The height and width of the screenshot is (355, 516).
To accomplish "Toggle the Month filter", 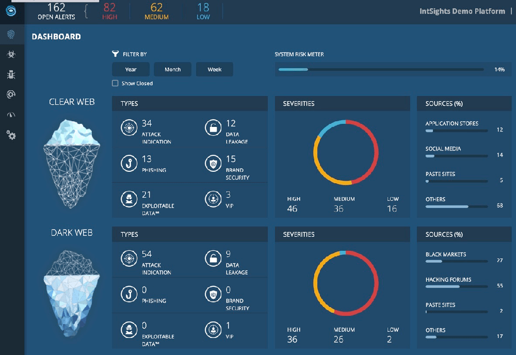I will click(172, 69).
